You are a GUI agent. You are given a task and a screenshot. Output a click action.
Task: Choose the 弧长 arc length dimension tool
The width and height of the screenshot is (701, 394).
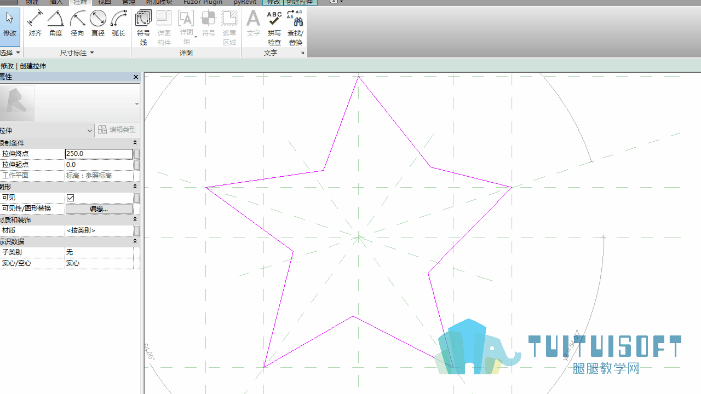pos(119,24)
